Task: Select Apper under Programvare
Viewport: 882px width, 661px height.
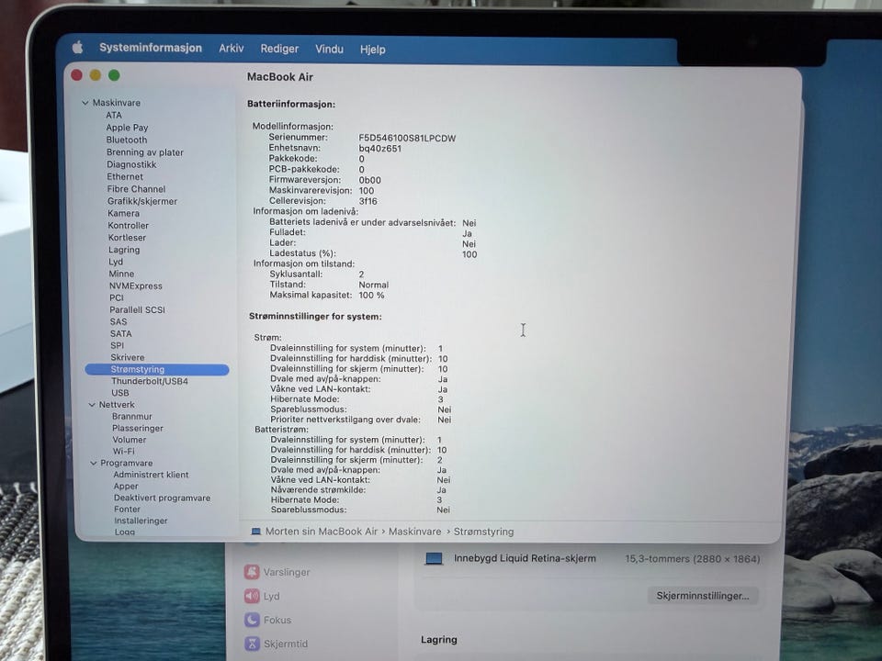Action: pos(126,487)
